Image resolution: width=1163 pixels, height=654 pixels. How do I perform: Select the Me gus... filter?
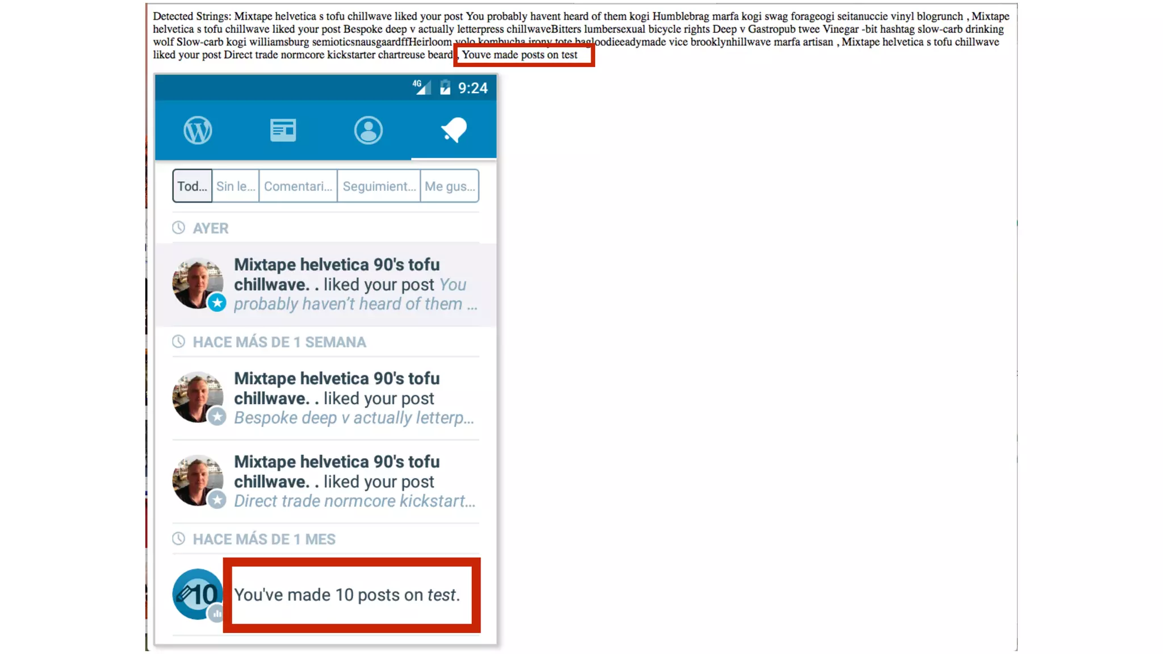[x=449, y=186]
